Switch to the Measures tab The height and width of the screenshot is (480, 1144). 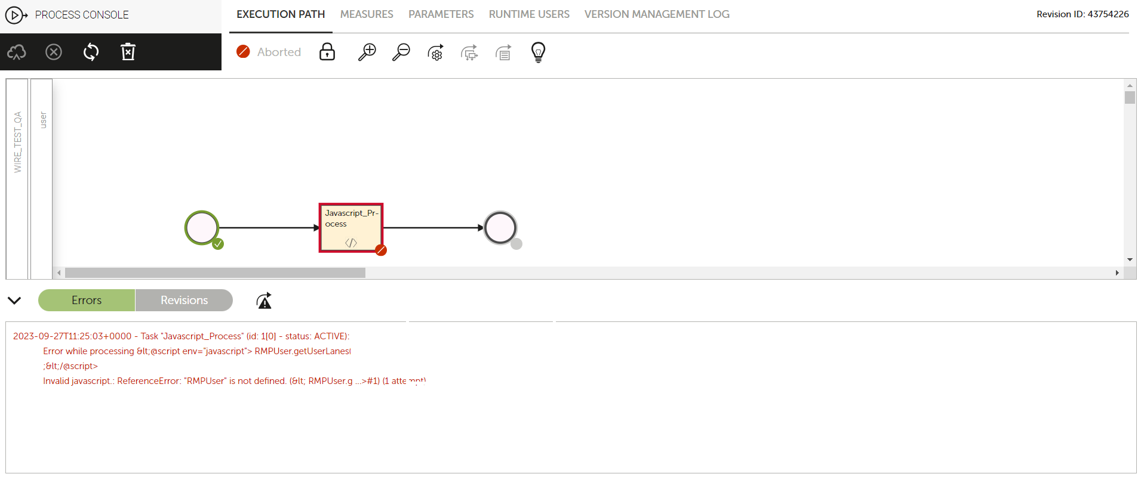367,14
